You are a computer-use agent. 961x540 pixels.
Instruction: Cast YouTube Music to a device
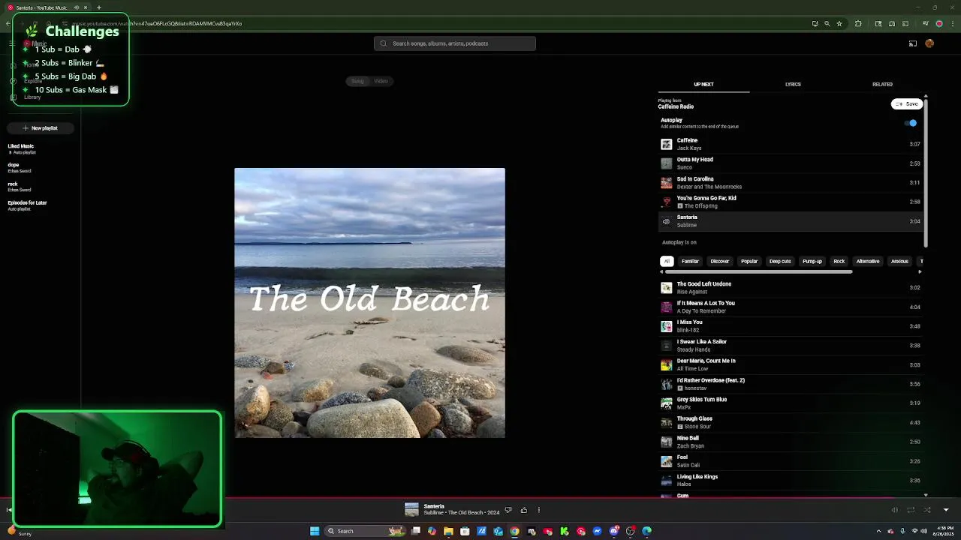pos(913,43)
